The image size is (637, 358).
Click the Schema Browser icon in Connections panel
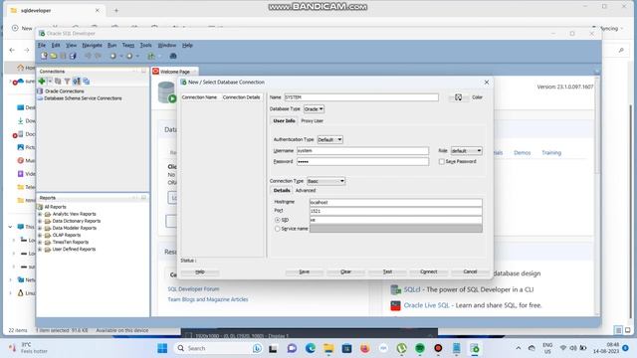[77, 82]
